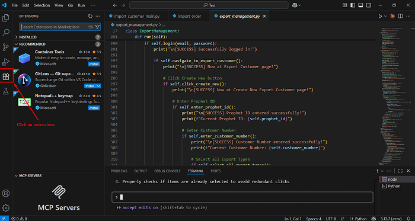The height and width of the screenshot is (221, 415).
Task: Switch to PROBLEMS panel tab
Action: click(x=119, y=171)
